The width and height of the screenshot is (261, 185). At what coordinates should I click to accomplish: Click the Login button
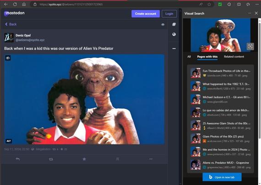click(x=169, y=14)
